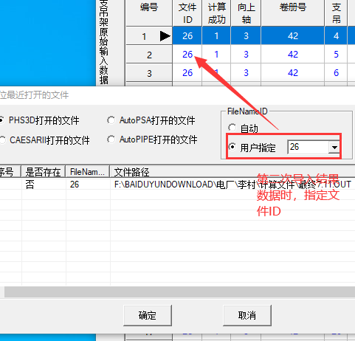The width and height of the screenshot is (355, 341).
Task: Select 卷册号 cell 42 in row 3
Action: tap(293, 73)
